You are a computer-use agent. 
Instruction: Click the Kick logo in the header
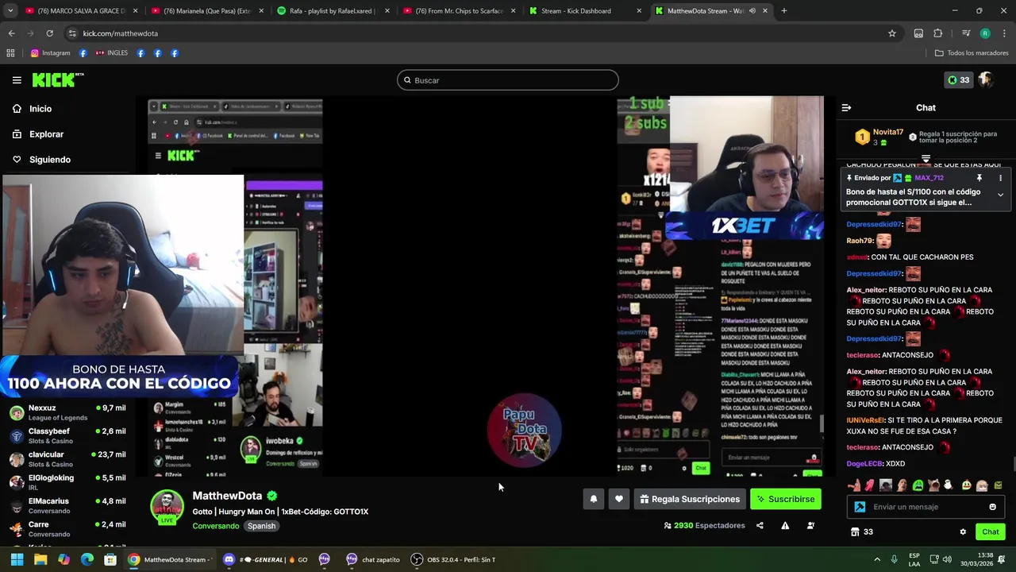[58, 79]
